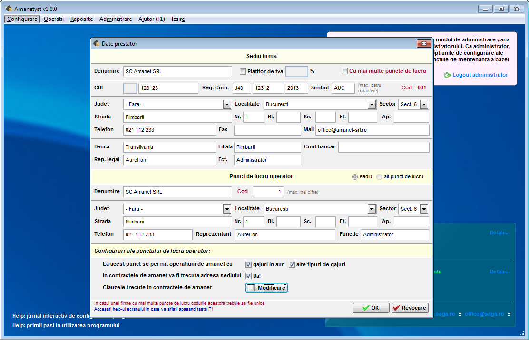The width and height of the screenshot is (529, 340).
Task: Click the Logout administrator green arrow icon
Action: [x=447, y=75]
